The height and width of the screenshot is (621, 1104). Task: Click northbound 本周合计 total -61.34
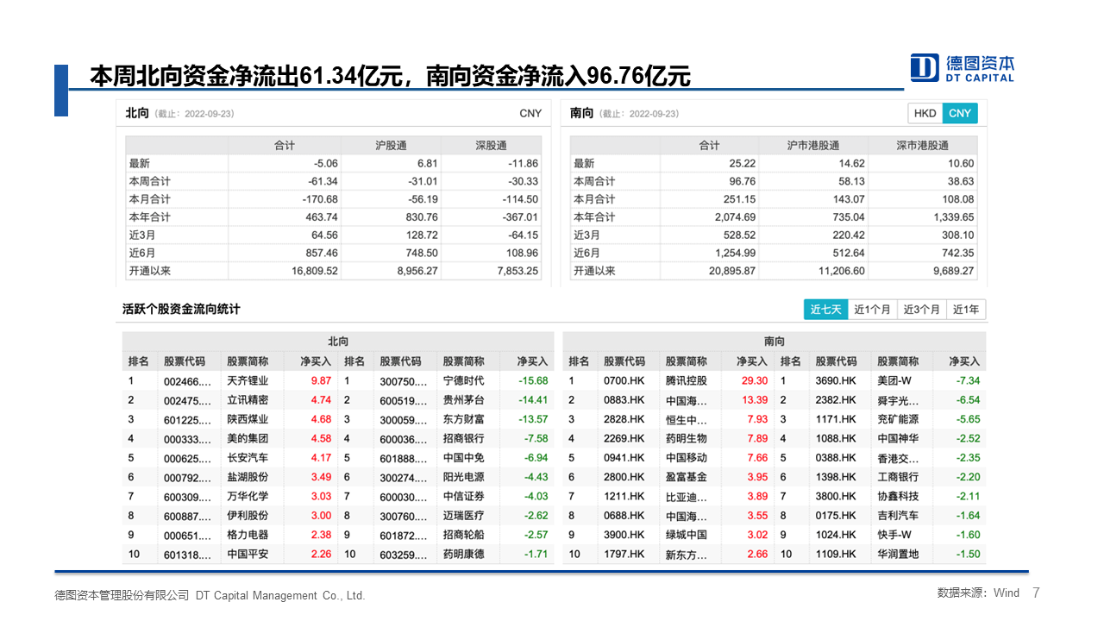[323, 181]
